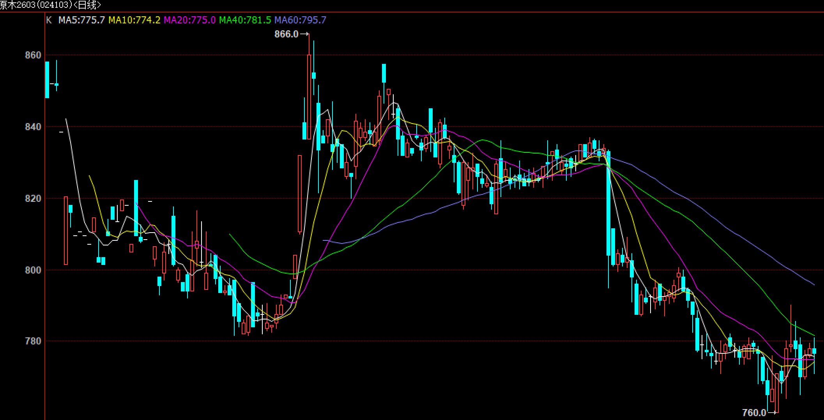The height and width of the screenshot is (420, 824).
Task: Click the right end of blue MA60 line
Action: pyautogui.click(x=813, y=284)
